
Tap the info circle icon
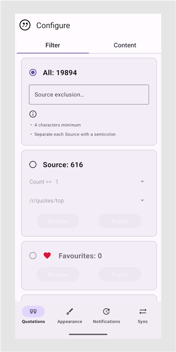33,114
